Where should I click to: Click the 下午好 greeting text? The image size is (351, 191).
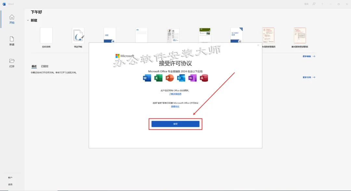(36, 12)
